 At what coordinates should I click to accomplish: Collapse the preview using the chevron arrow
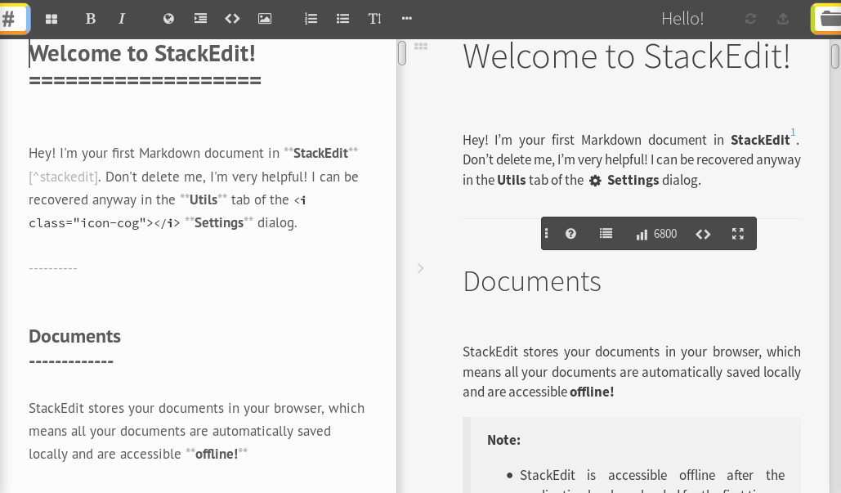(x=420, y=268)
